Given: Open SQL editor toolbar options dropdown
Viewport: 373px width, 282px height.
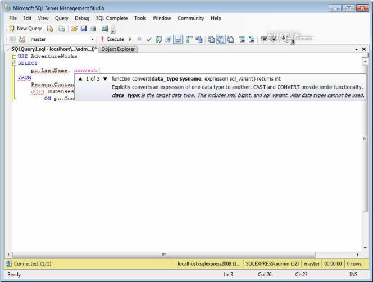Looking at the screenshot, I should point(293,41).
